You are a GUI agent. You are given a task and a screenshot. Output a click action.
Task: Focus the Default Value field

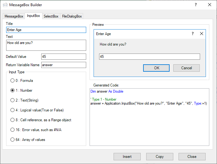coord(64,57)
